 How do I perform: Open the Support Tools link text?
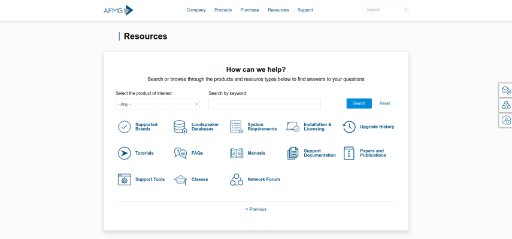(150, 179)
